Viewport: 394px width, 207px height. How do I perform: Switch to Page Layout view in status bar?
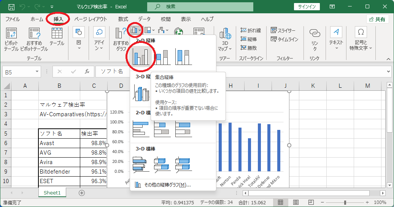(296, 202)
